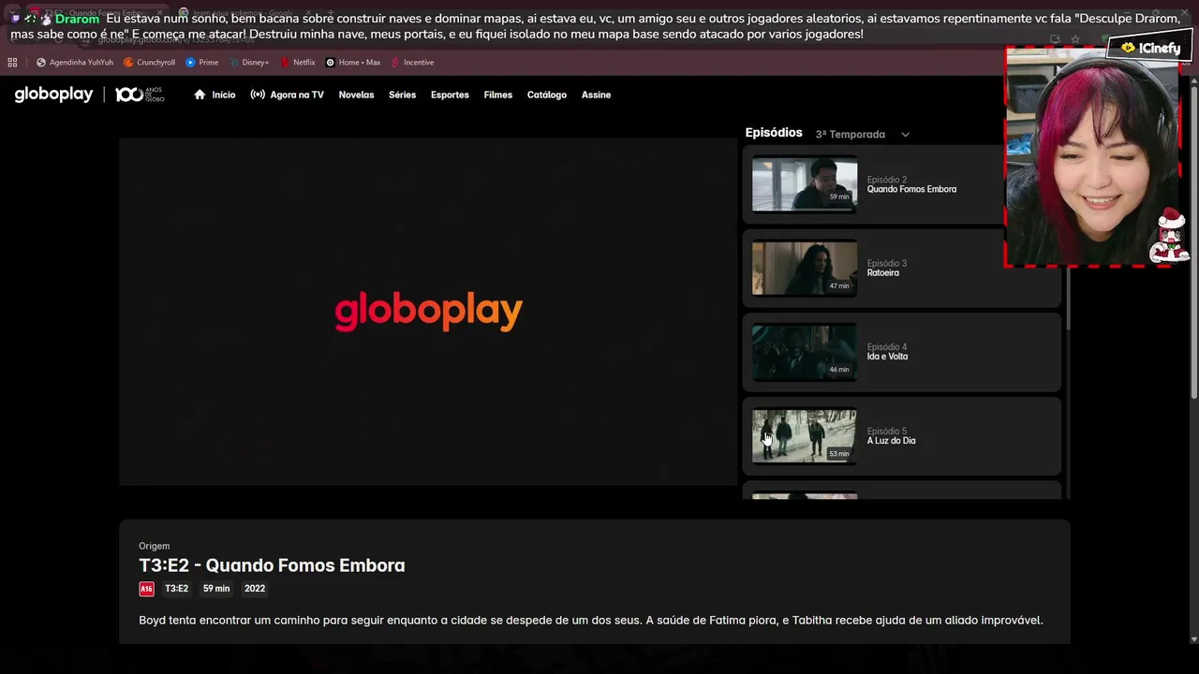
Task: Click the Episódios heading
Action: (774, 133)
